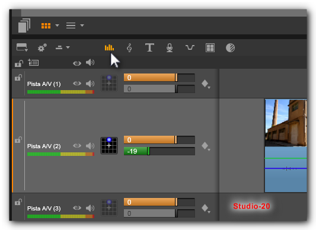Select the orange storyboard grid view

point(46,25)
